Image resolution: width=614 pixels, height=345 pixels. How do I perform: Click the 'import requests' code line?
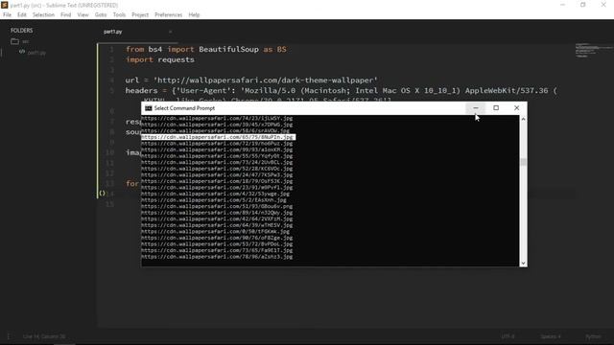click(160, 59)
